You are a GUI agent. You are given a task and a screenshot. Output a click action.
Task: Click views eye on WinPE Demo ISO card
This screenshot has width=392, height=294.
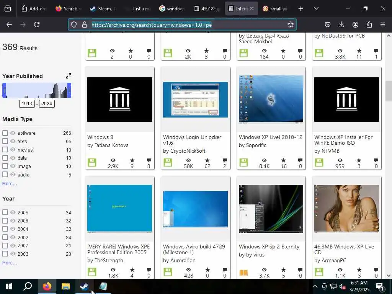(x=340, y=160)
